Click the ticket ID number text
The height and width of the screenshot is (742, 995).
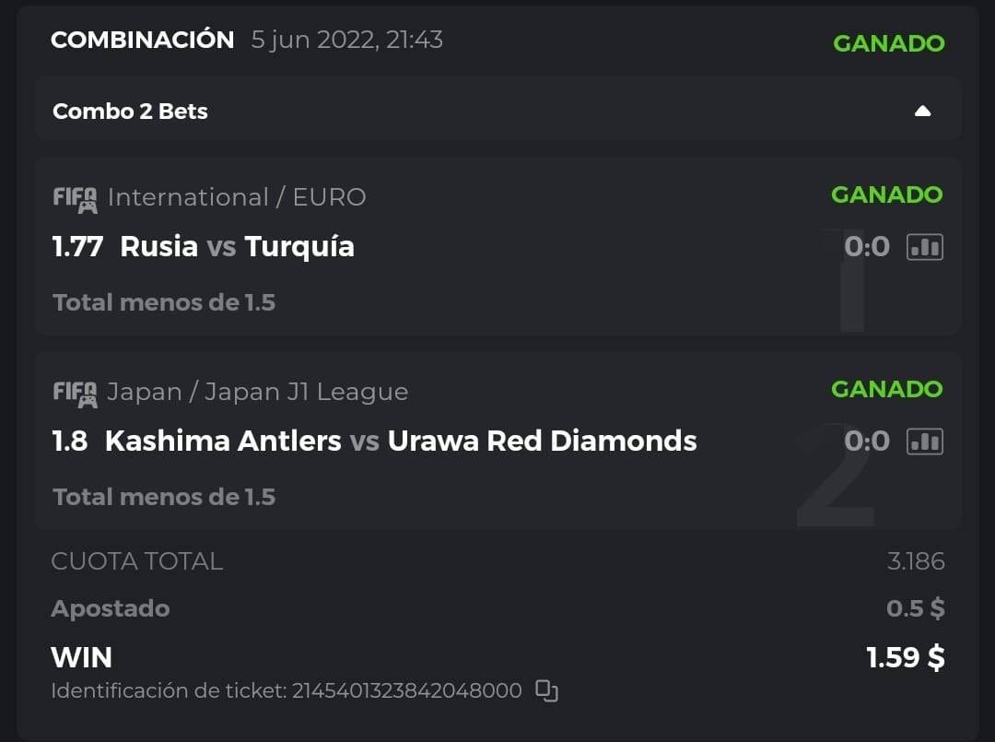click(x=406, y=690)
